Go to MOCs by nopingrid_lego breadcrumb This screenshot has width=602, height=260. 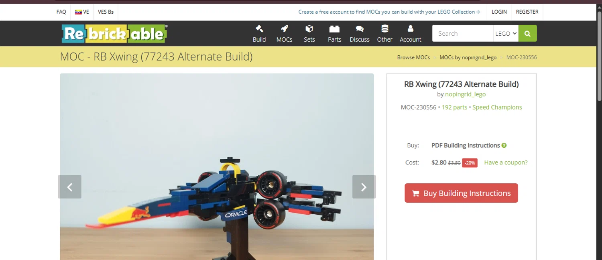point(468,57)
